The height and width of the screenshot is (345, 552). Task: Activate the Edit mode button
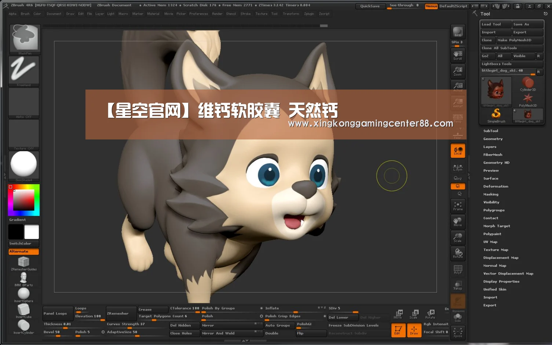[398, 330]
